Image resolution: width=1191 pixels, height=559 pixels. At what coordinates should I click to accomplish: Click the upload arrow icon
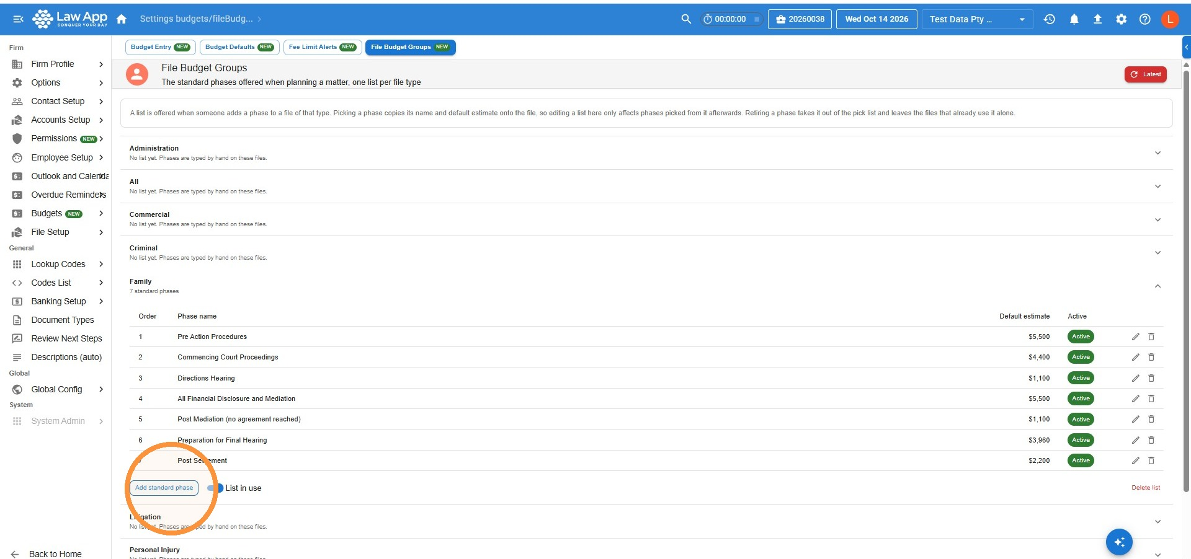(1097, 19)
